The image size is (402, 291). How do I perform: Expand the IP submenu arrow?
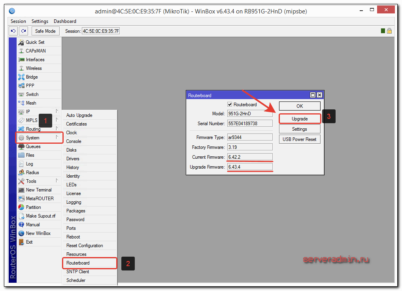57,111
